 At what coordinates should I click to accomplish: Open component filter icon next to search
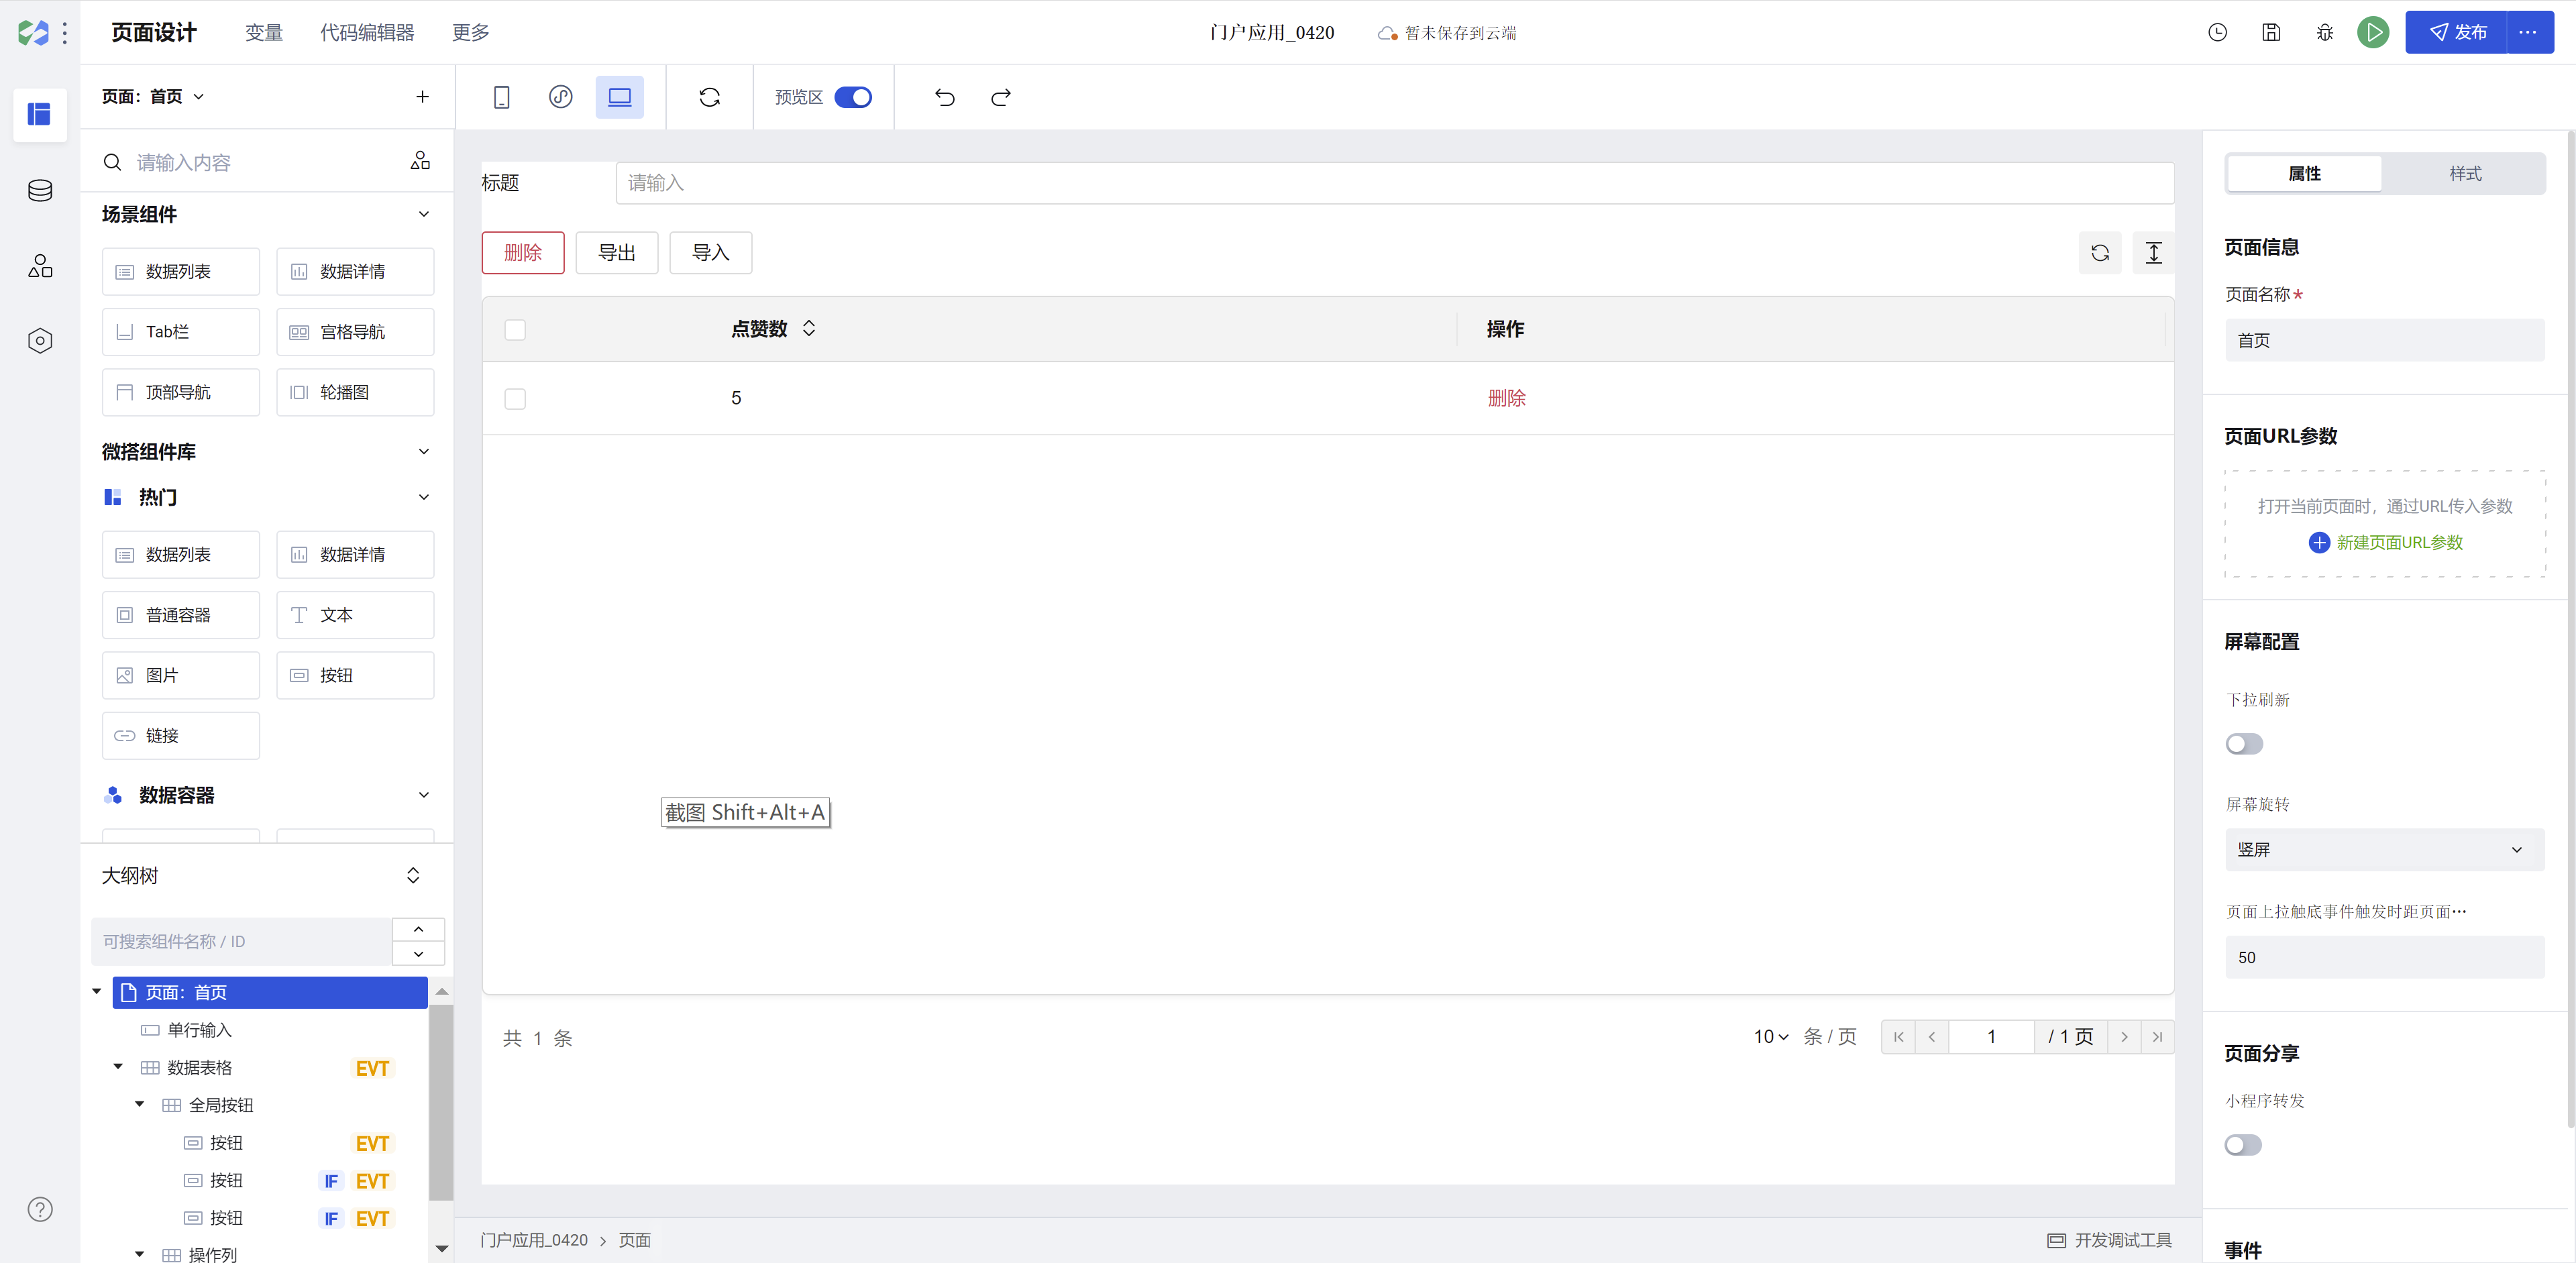pos(420,161)
